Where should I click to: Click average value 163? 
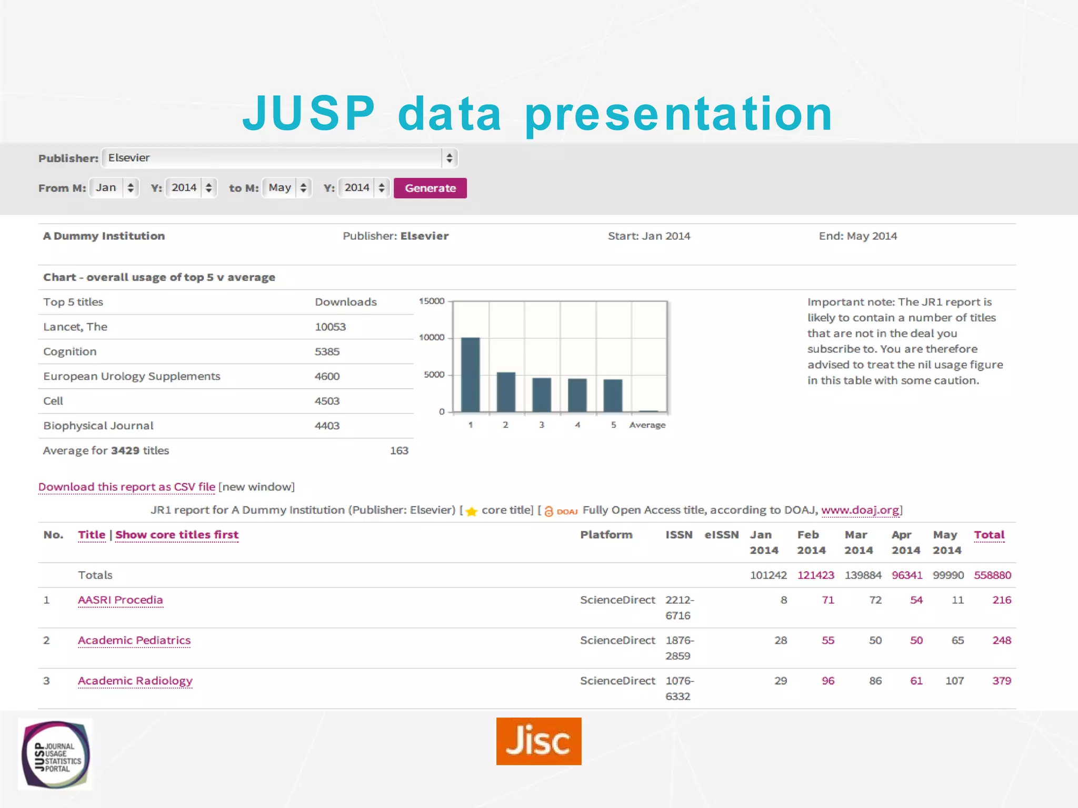click(399, 451)
